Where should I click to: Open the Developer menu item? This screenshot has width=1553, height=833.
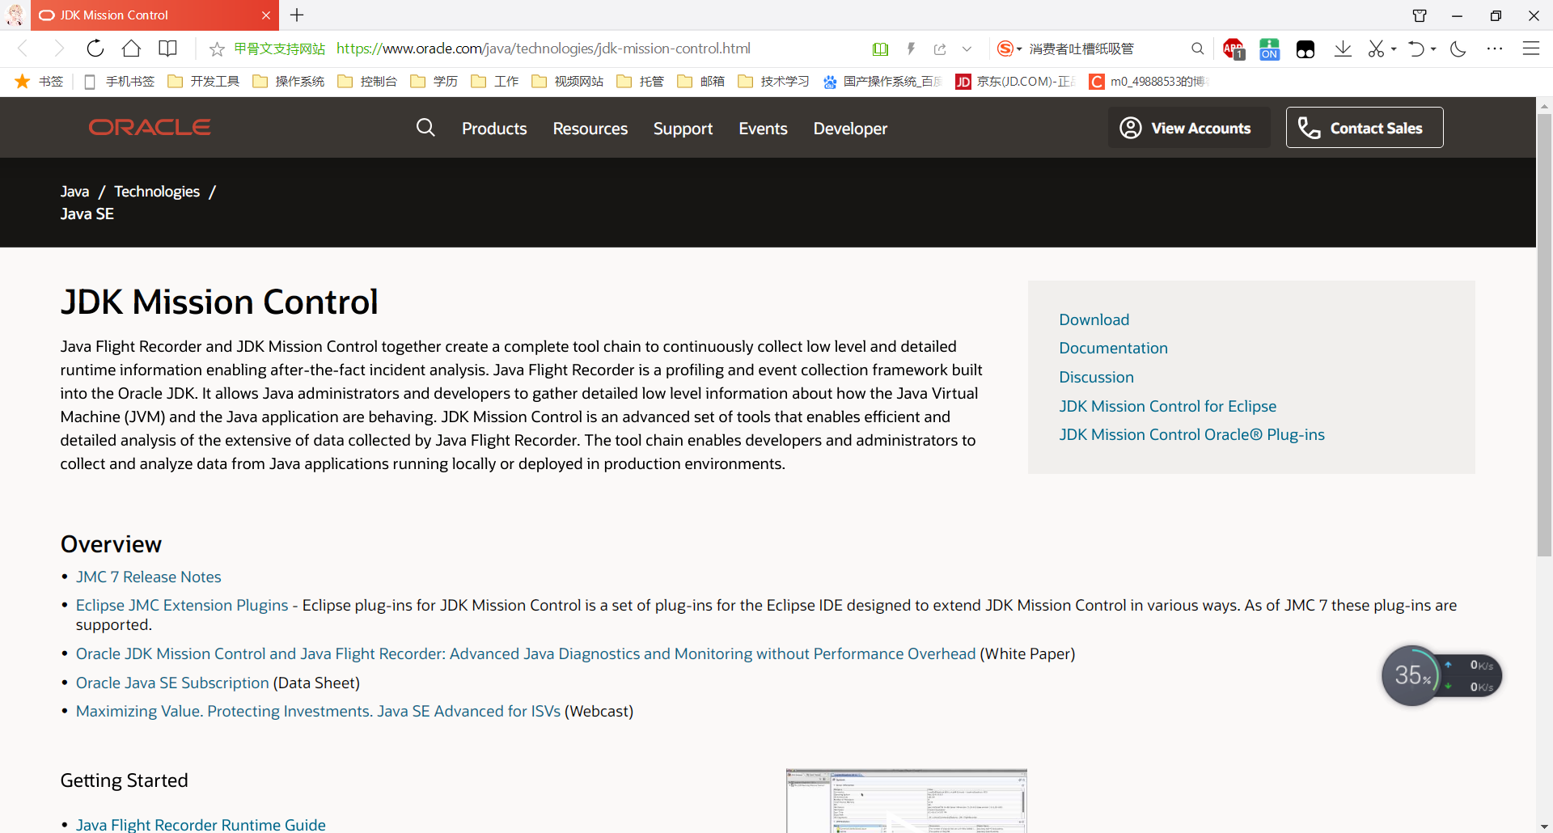(850, 128)
